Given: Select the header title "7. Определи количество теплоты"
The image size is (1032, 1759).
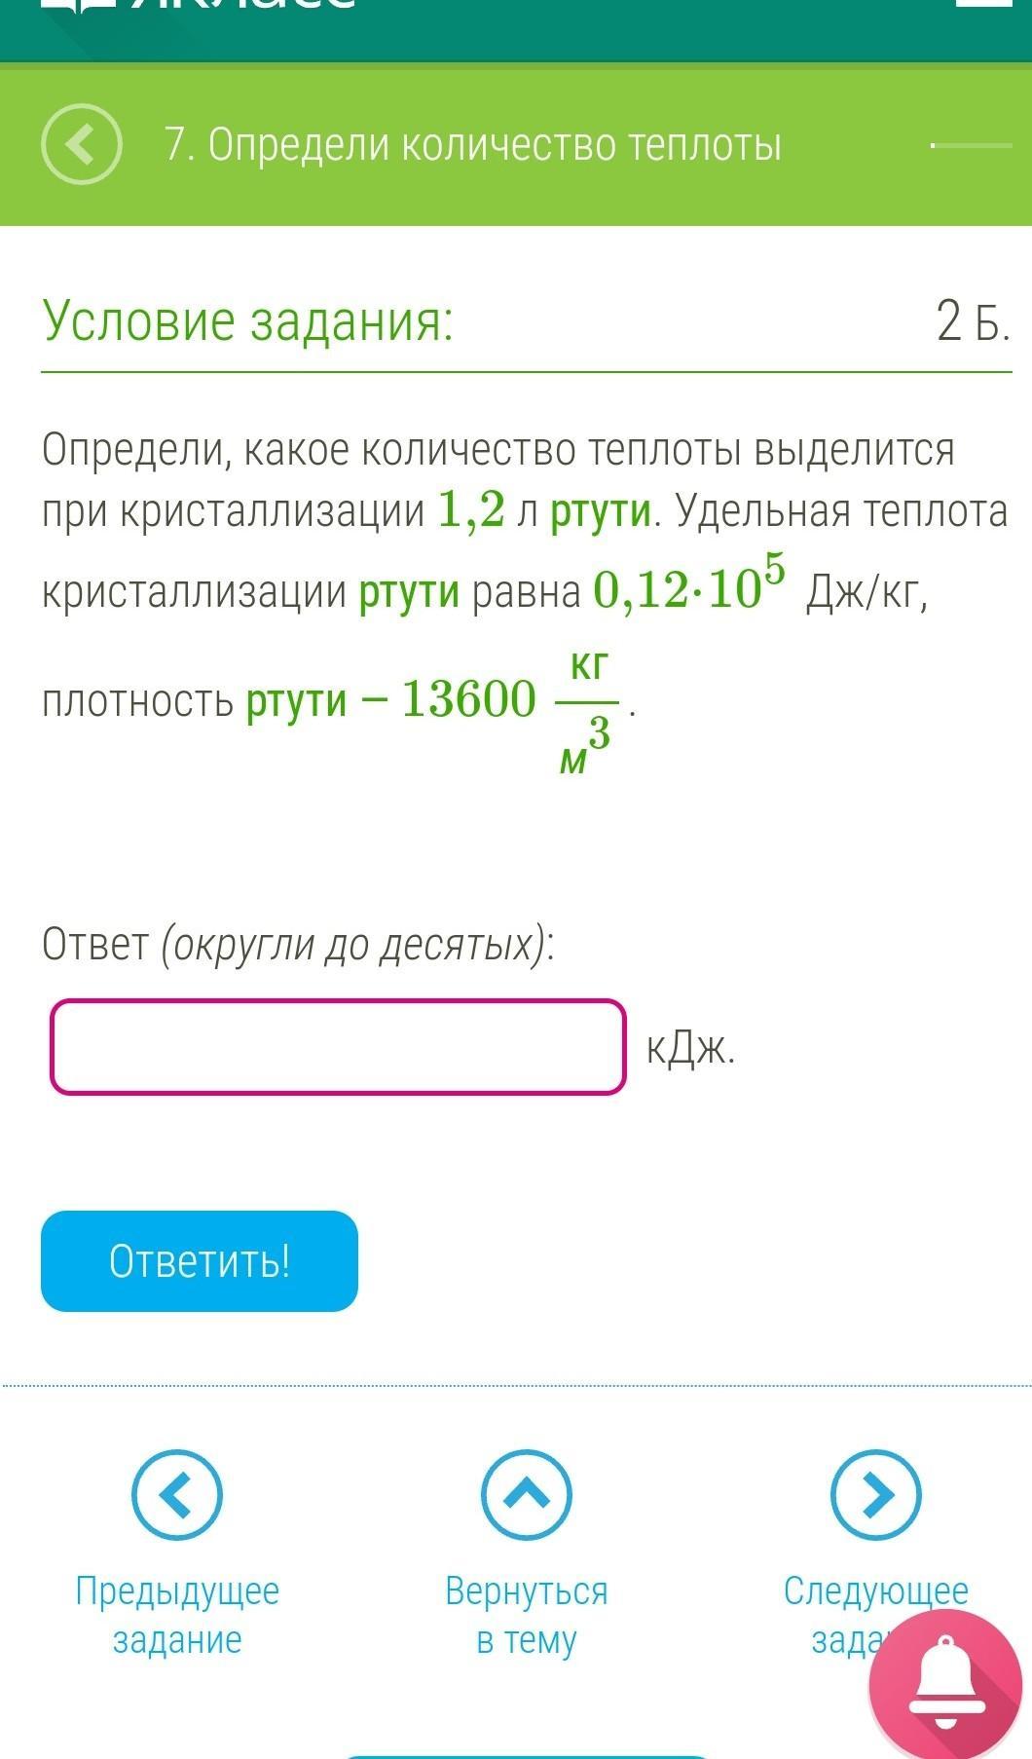Looking at the screenshot, I should (x=473, y=145).
